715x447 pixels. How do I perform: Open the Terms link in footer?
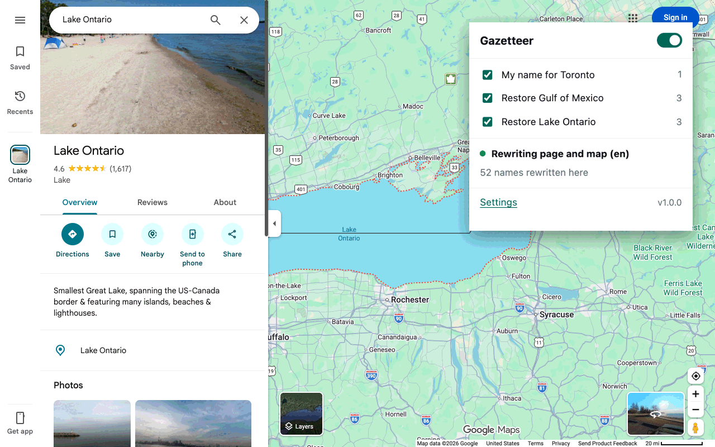click(x=536, y=443)
